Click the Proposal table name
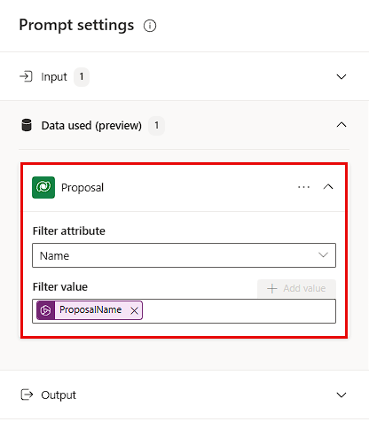This screenshot has height=422, width=369. click(x=82, y=188)
